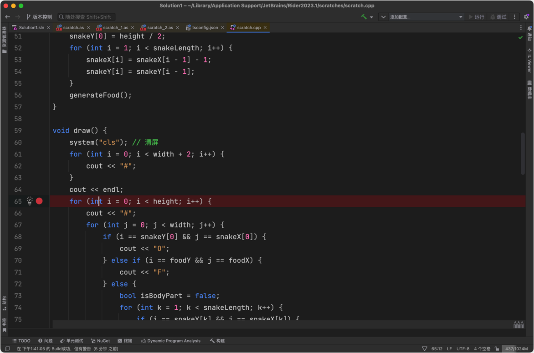Image resolution: width=534 pixels, height=353 pixels.
Task: Remove the breakpoint on line 65
Action: pos(39,201)
